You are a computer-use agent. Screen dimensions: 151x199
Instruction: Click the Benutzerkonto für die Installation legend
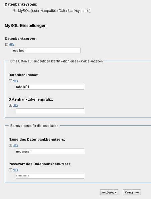pyautogui.click(x=34, y=126)
